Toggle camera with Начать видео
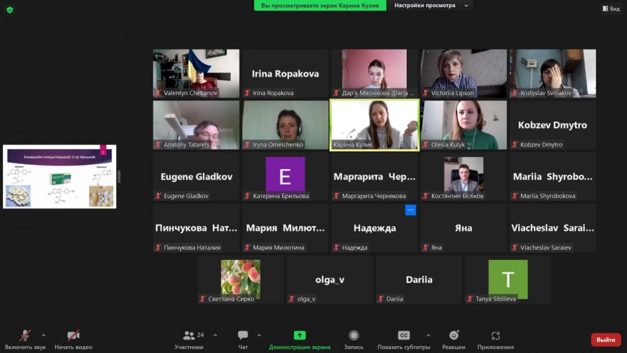Screen dimensions: 627x353 (x=73, y=336)
